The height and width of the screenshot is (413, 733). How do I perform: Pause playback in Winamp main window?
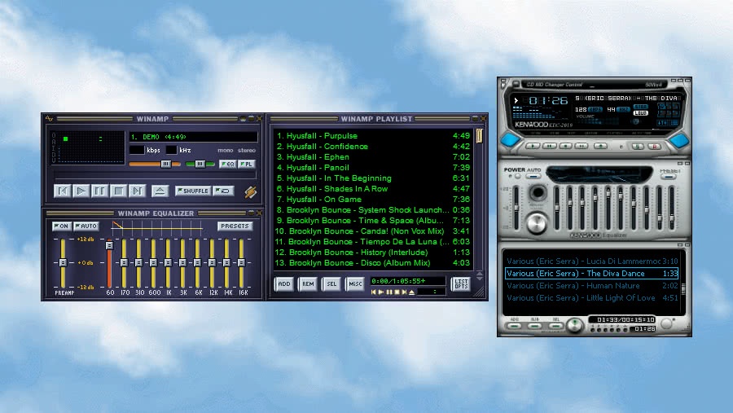[x=99, y=191]
